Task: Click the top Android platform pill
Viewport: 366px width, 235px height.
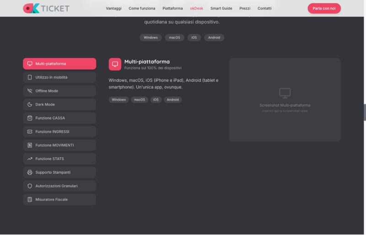Action: (214, 37)
